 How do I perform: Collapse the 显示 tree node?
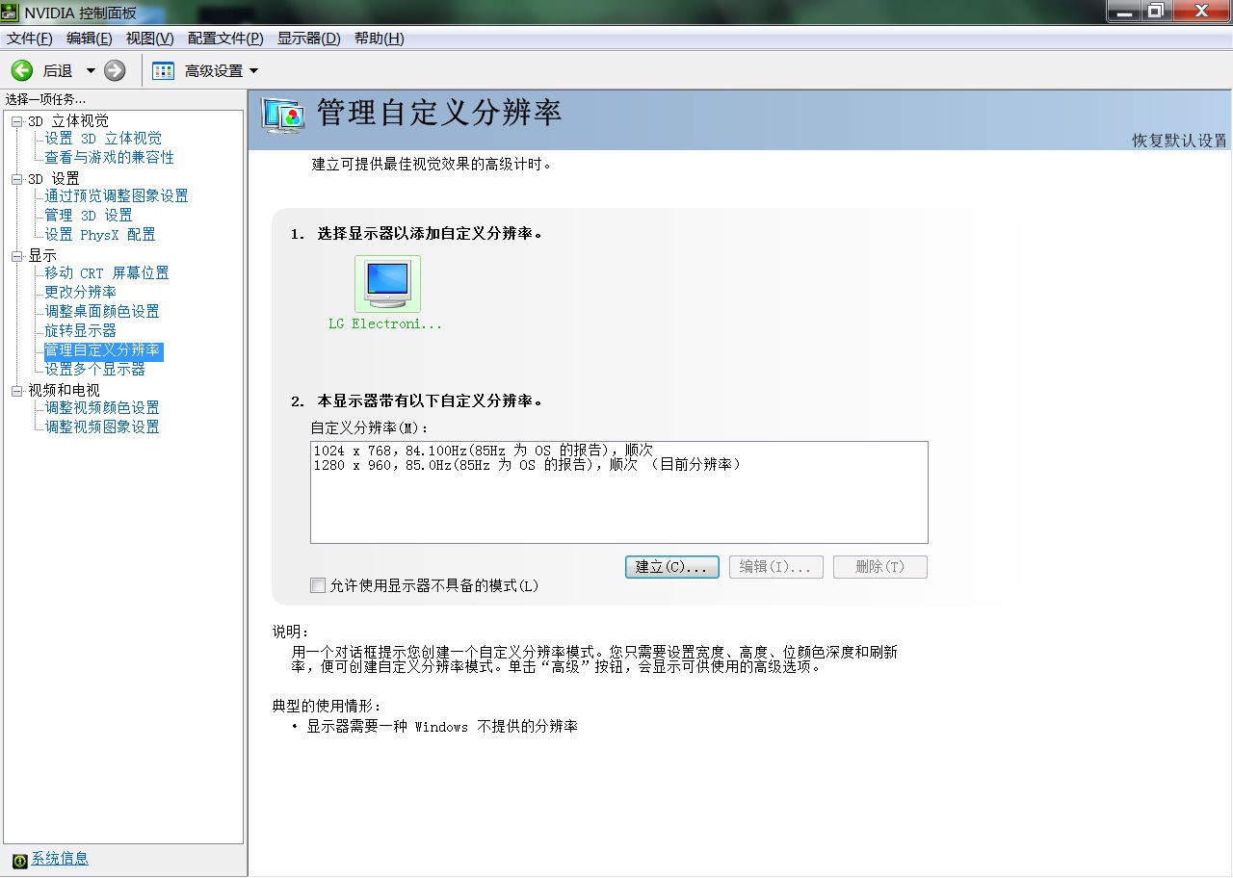[16, 256]
